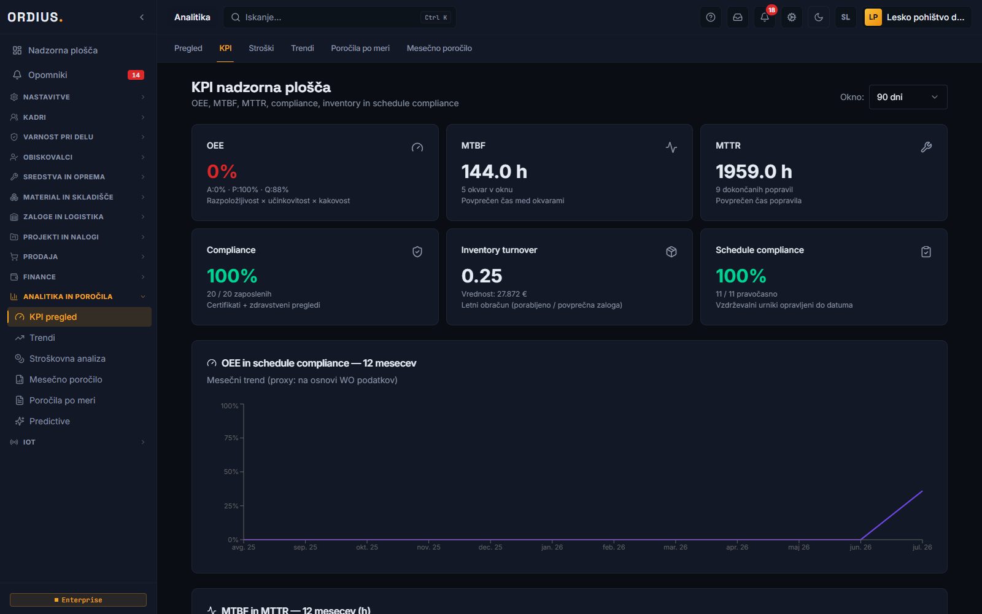The height and width of the screenshot is (614, 982).
Task: Click the Inventory turnover box icon
Action: [x=671, y=252]
